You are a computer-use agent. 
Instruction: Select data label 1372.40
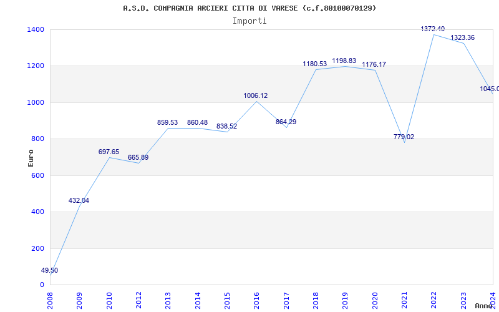(x=433, y=29)
